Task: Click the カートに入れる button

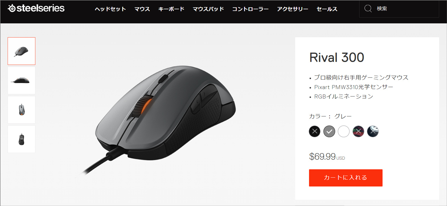Action: pyautogui.click(x=346, y=178)
